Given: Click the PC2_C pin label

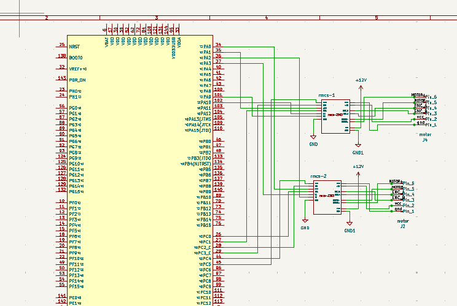Looking at the screenshot, I should 203,248.
